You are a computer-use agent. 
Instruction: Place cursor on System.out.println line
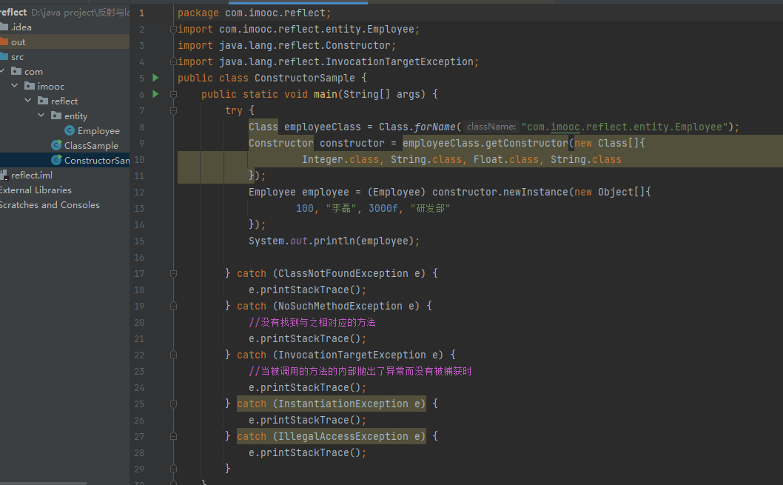click(334, 241)
